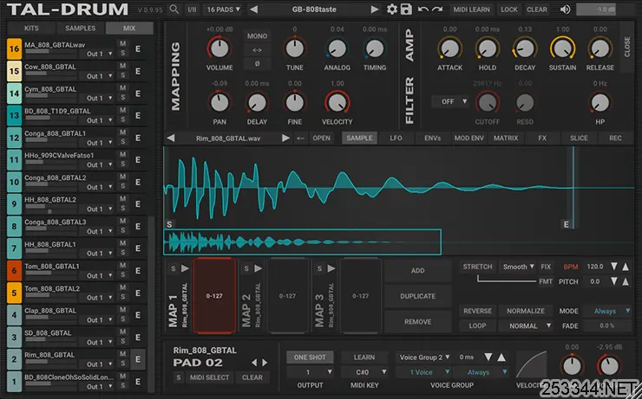Open the preset search magnifier icon
The height and width of the screenshot is (399, 642).
pos(174,9)
